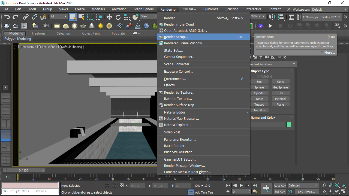Open the All selection filter dropdown
349x196 pixels.
point(58,16)
